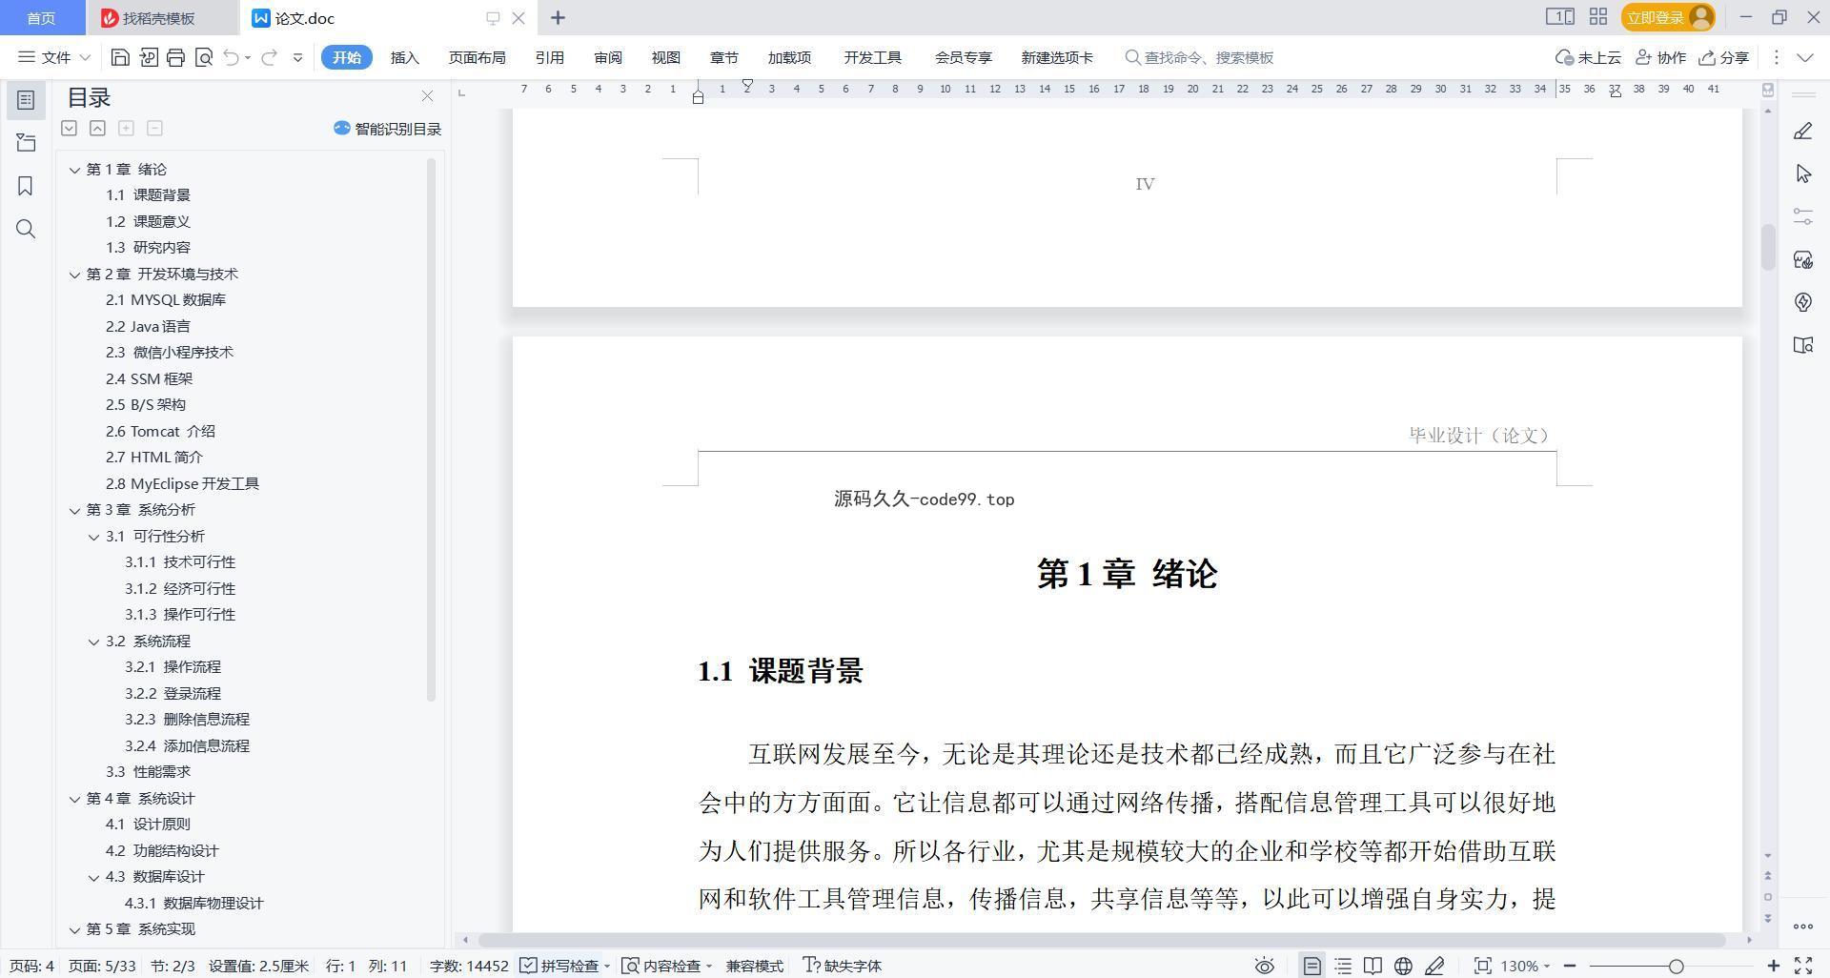The image size is (1830, 978).
Task: Collapse 第3章 系统分析 node
Action: (x=74, y=510)
